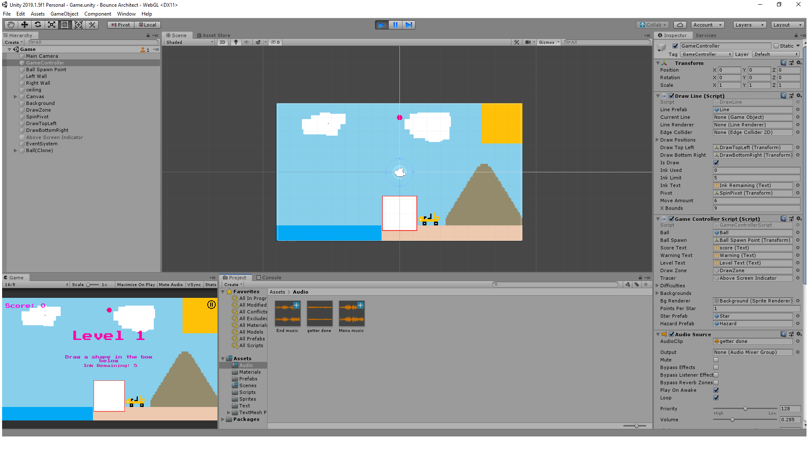Select the Rect Transform tool
The image size is (809, 455).
(65, 25)
